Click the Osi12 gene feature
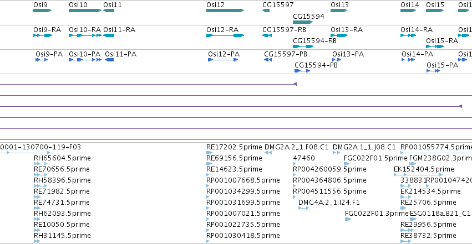 (225, 11)
